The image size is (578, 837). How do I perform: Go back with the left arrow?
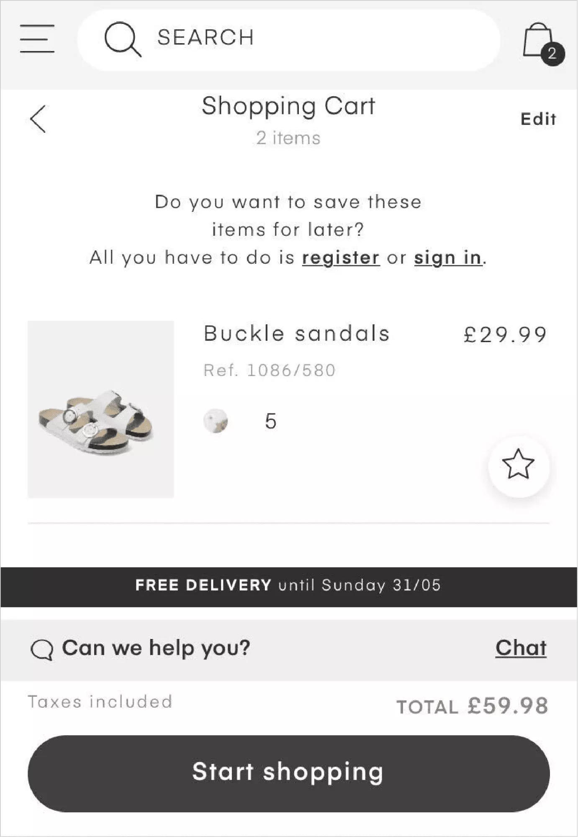tap(38, 119)
